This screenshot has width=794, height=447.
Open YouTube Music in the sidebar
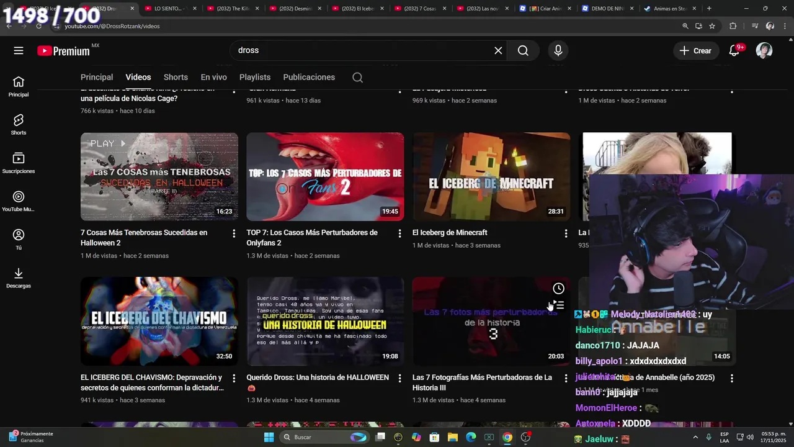(x=19, y=202)
